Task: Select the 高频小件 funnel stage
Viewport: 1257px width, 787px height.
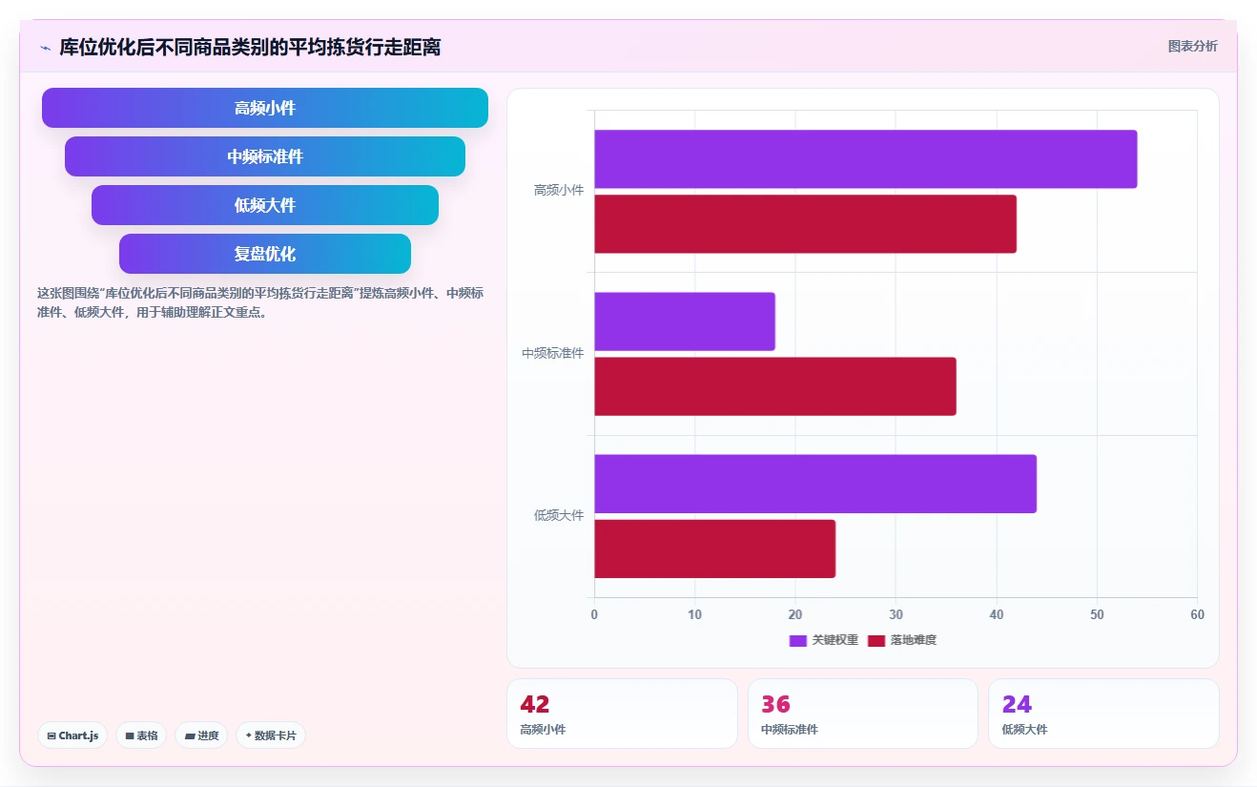Action: [265, 108]
